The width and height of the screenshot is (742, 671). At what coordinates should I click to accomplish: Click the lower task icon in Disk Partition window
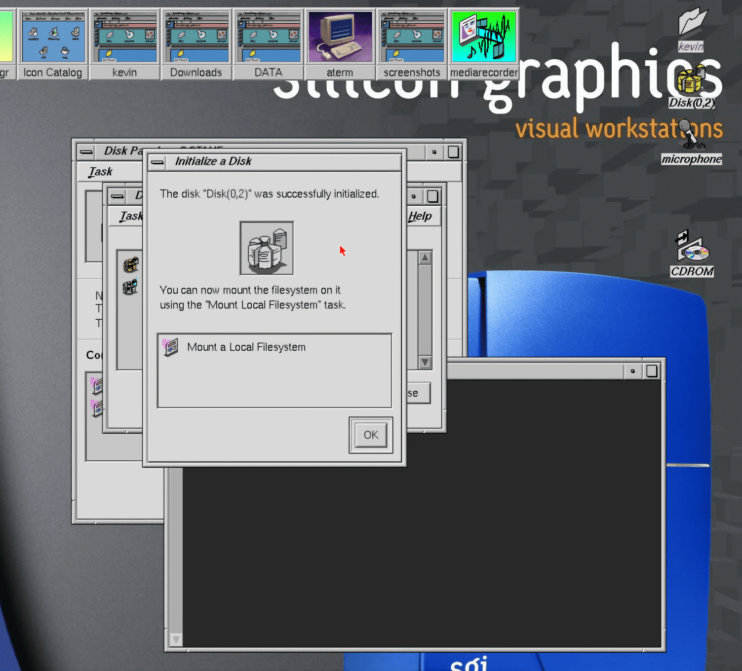[96, 408]
